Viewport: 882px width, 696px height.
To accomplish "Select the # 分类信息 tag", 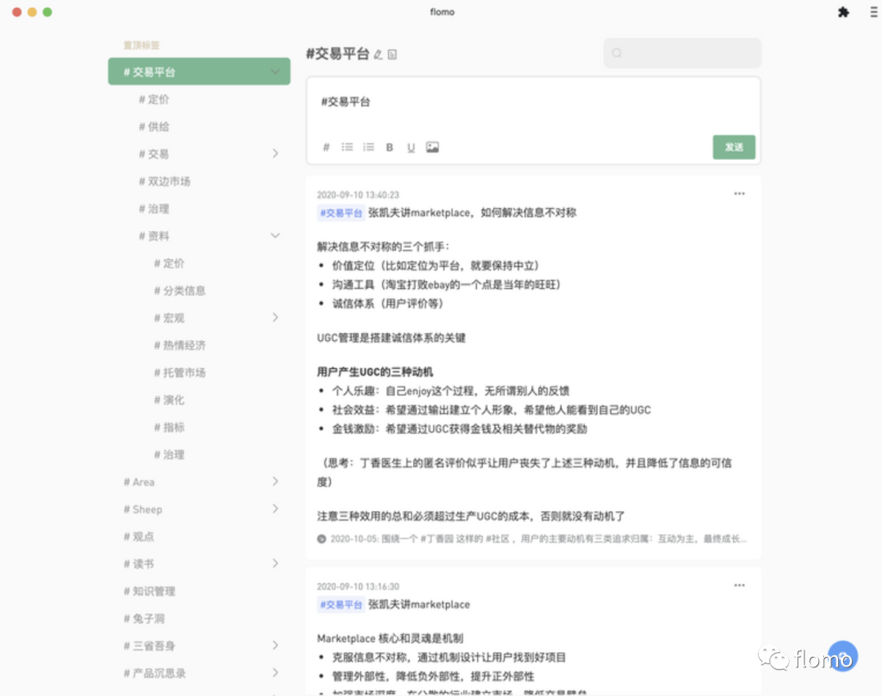I will [x=180, y=290].
